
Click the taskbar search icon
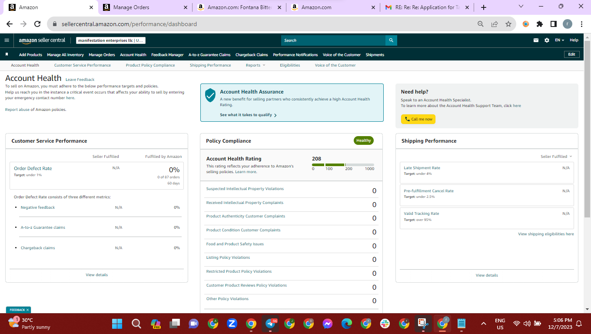(x=136, y=324)
